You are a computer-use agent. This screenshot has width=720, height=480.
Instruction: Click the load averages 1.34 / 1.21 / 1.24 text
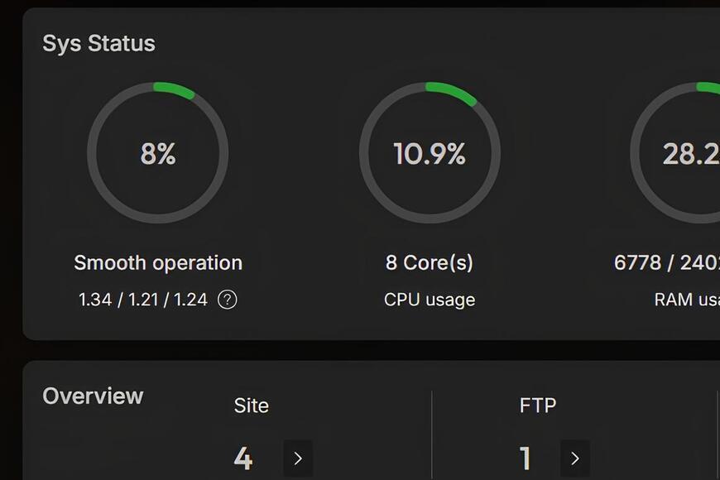[x=142, y=300]
